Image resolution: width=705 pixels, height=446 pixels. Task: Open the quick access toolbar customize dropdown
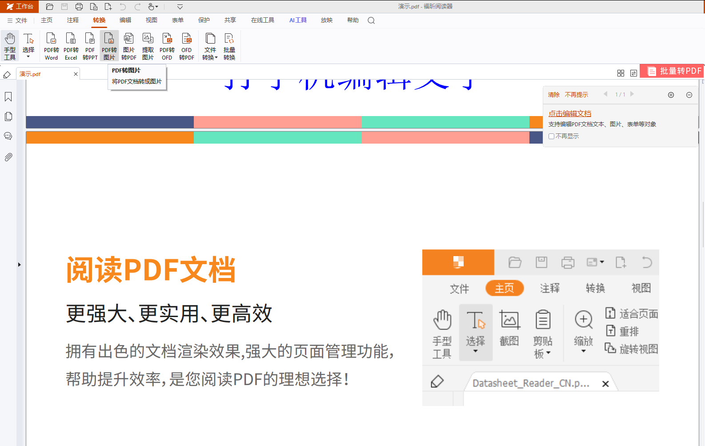[180, 7]
